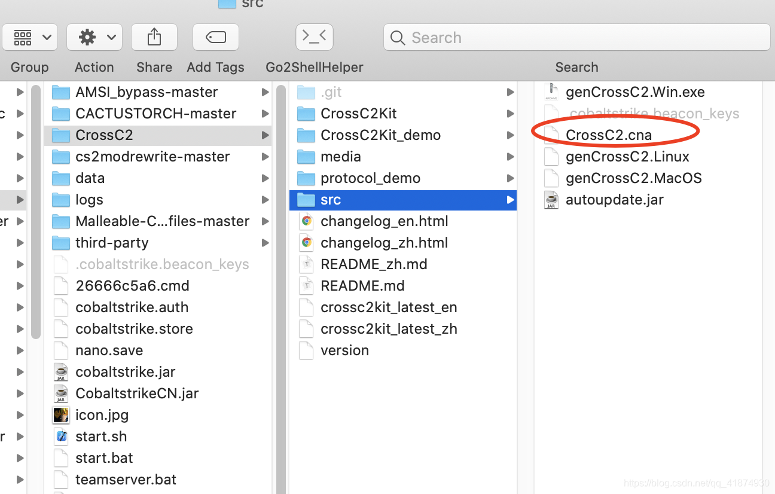This screenshot has height=494, width=775.
Task: Expand the data folder arrow
Action: pos(265,178)
